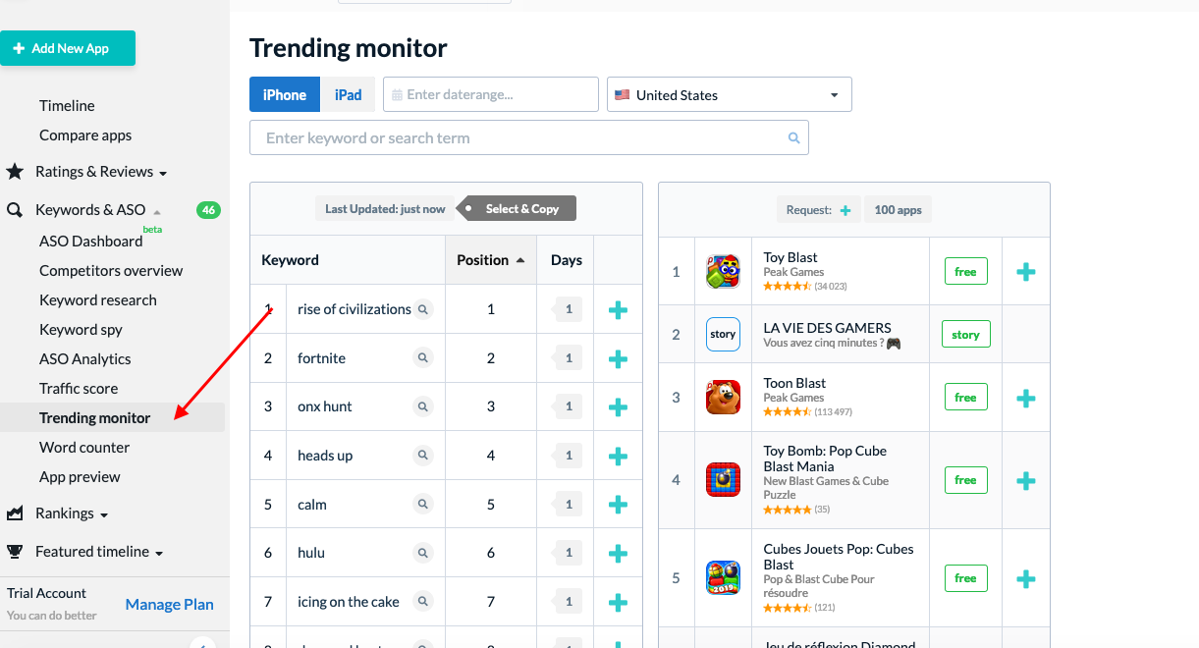Viewport: 1199px width, 648px height.
Task: Click the Keyword column header
Action: point(290,260)
